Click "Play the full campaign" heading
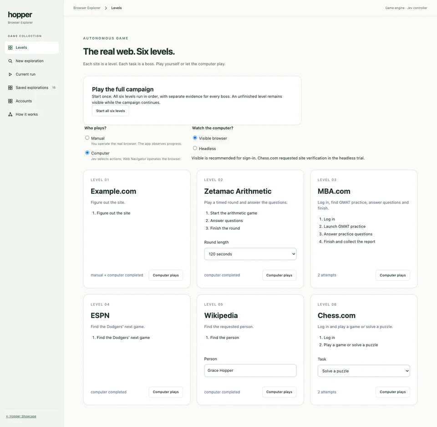The image size is (437, 427). pos(123,89)
